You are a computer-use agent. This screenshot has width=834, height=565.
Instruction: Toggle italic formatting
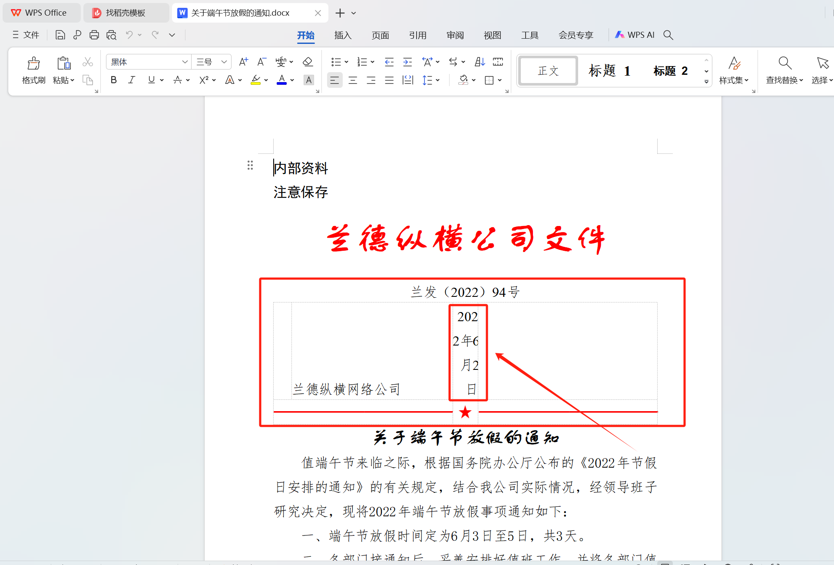132,80
